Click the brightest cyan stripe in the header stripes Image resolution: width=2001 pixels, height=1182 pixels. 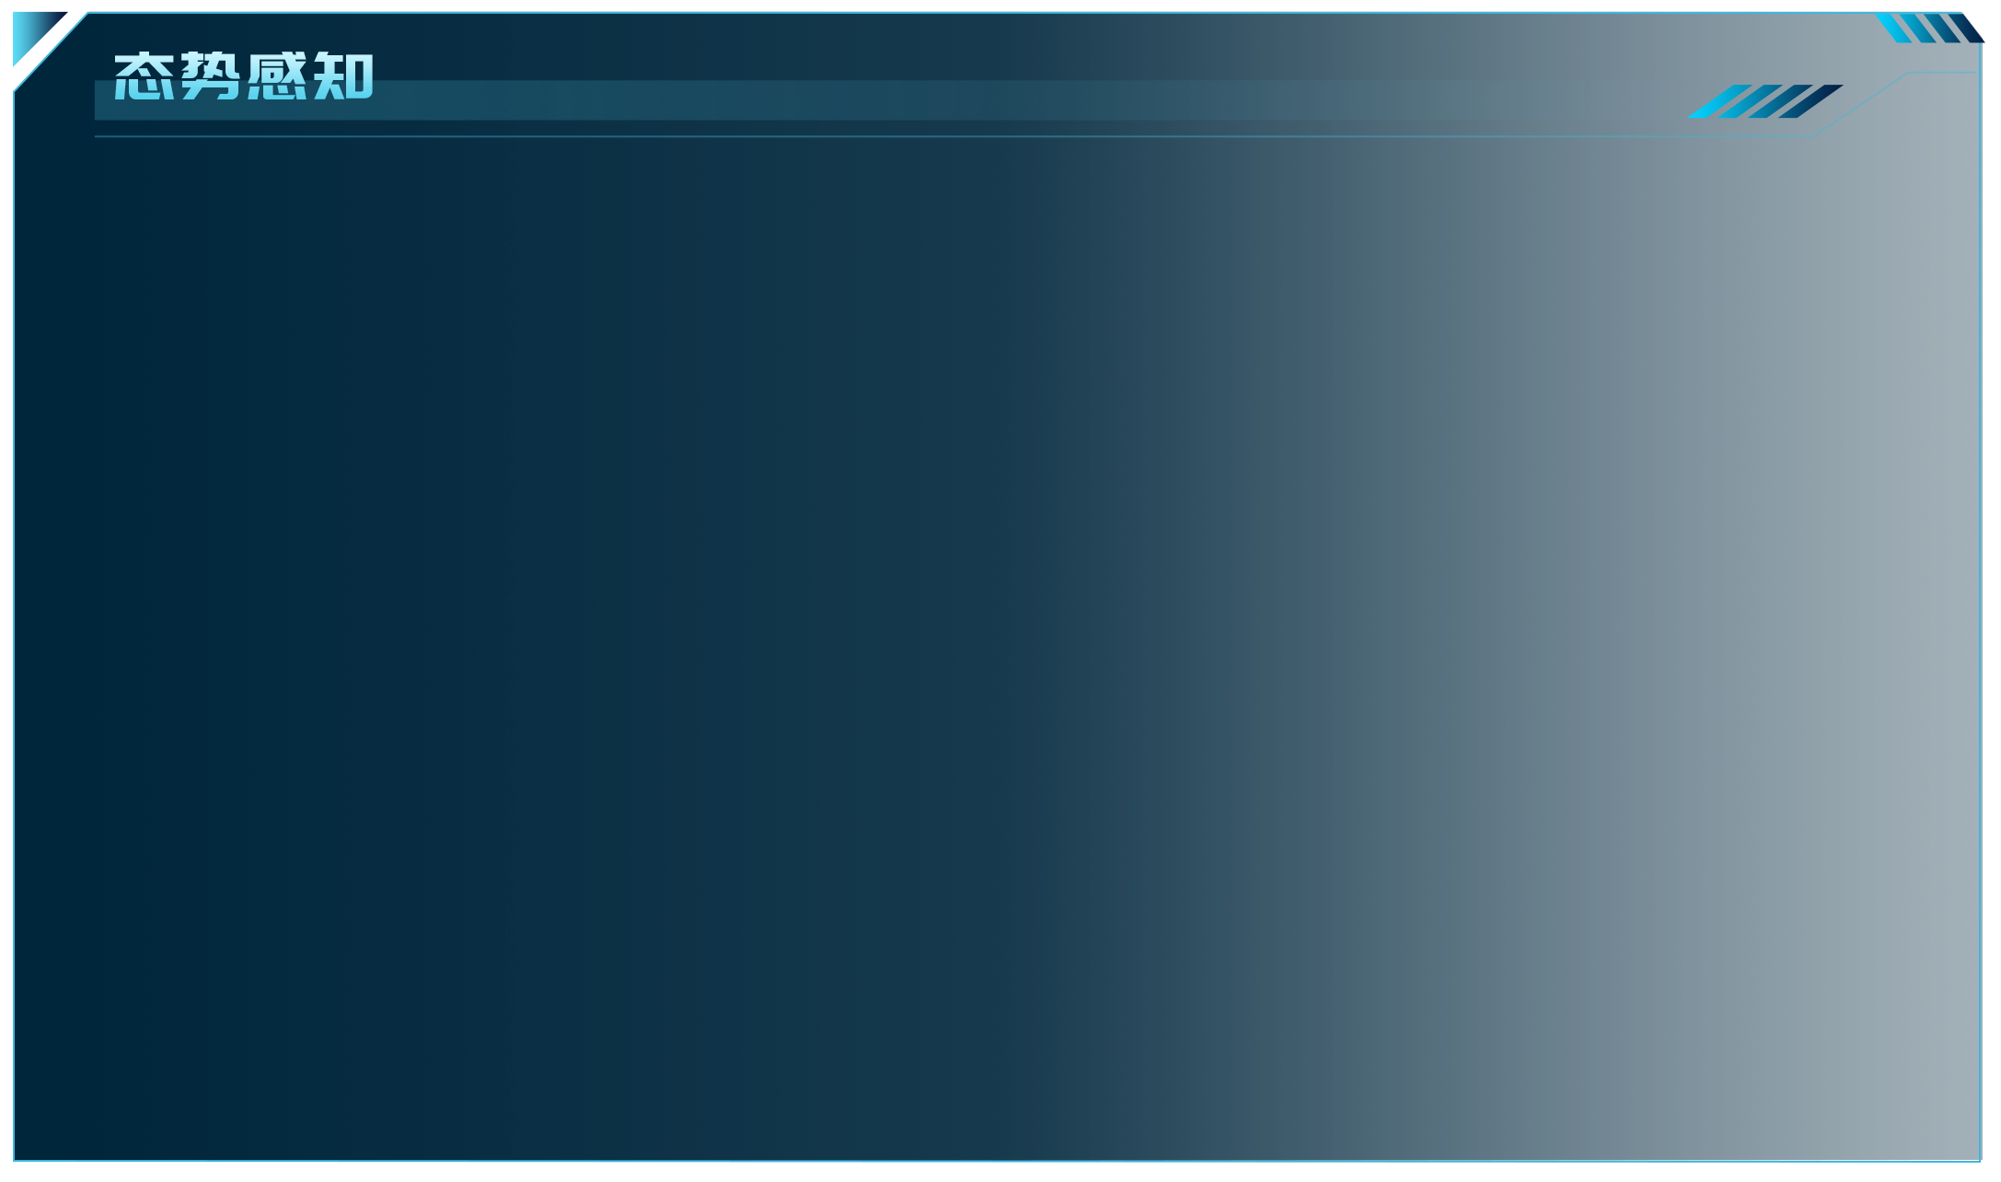click(x=1719, y=101)
